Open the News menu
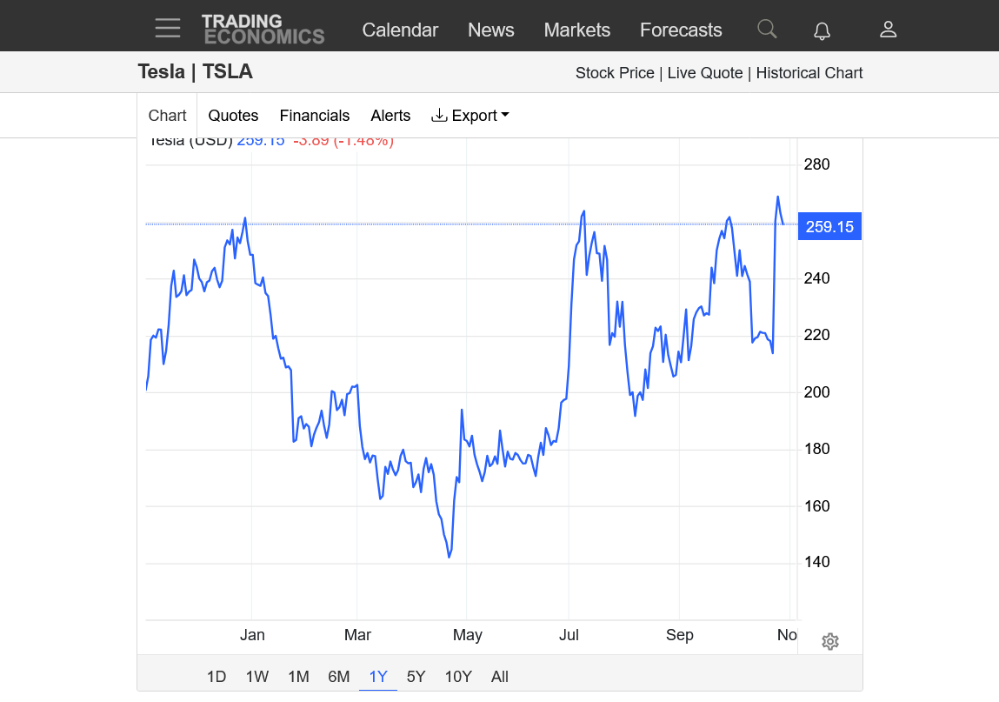Viewport: 999px width, 702px height. (490, 30)
